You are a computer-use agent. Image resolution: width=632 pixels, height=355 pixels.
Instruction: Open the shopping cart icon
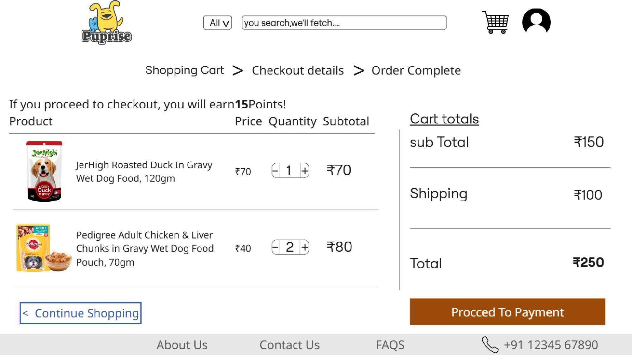point(495,22)
